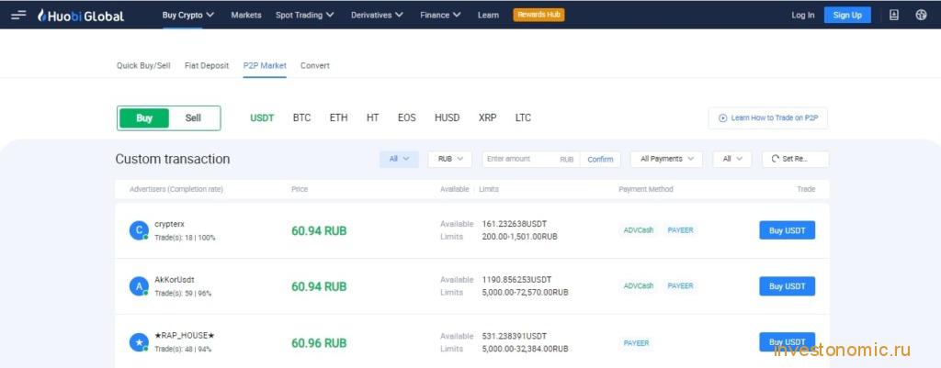
Task: Select LTC coin tab
Action: (523, 118)
